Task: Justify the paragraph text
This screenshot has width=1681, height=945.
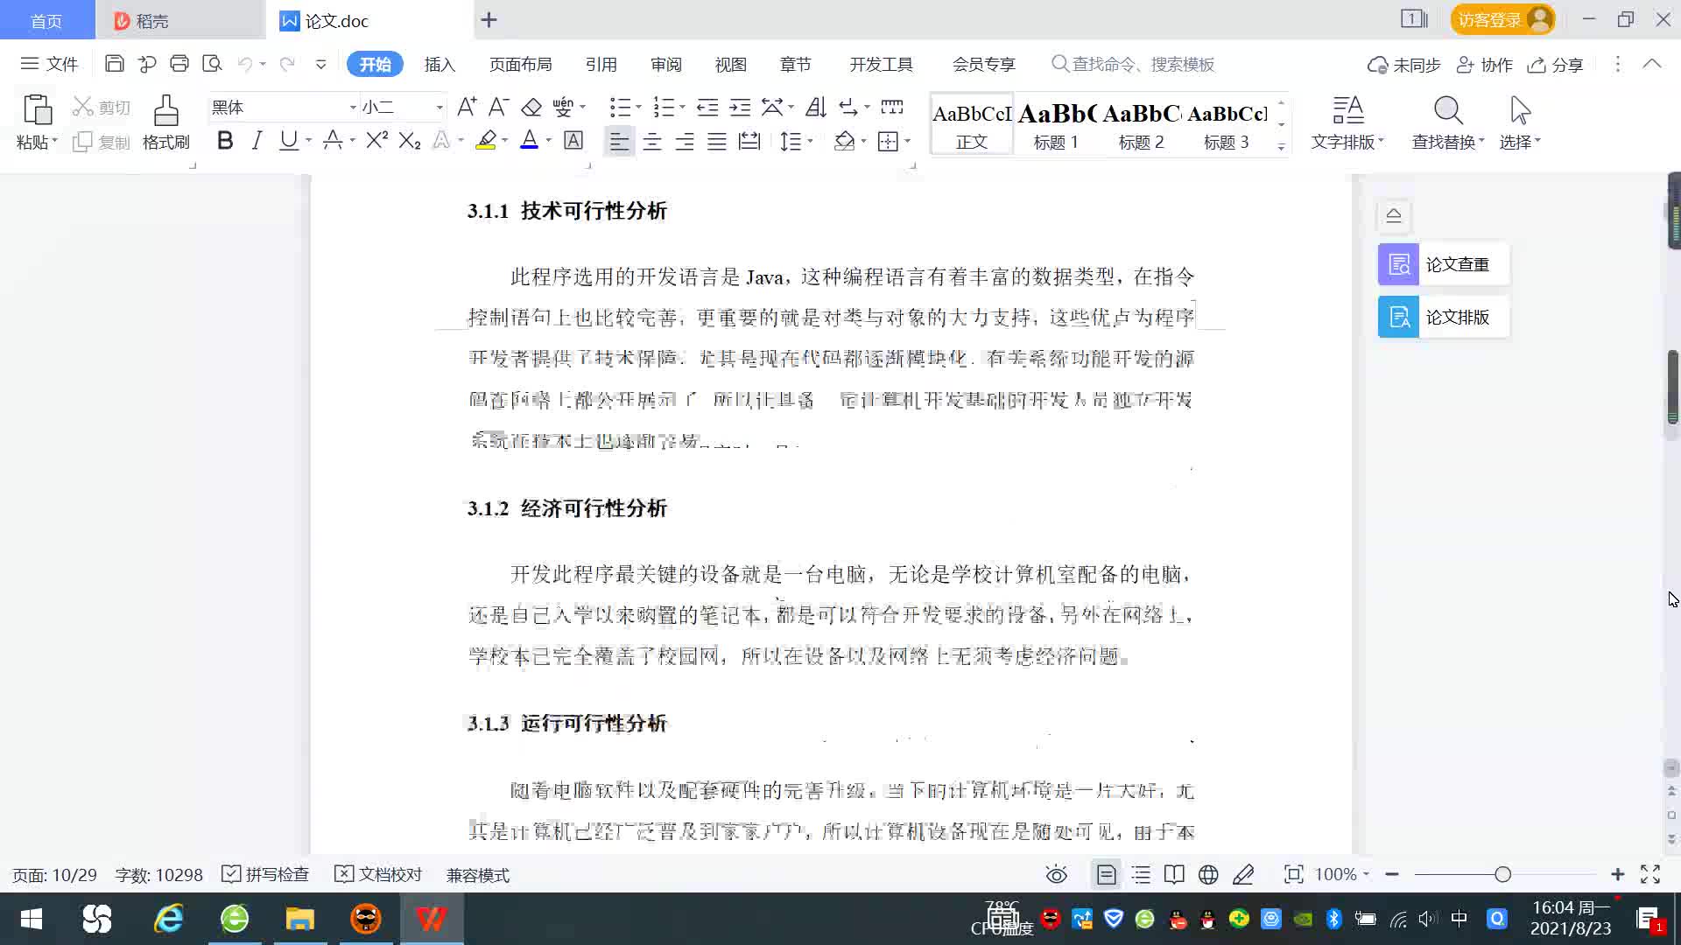Action: tap(717, 141)
